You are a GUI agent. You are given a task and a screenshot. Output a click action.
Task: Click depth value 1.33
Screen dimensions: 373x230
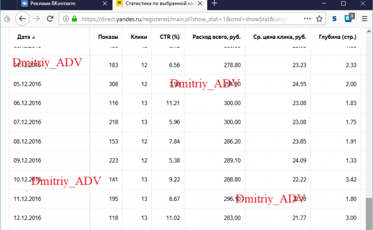[351, 161]
